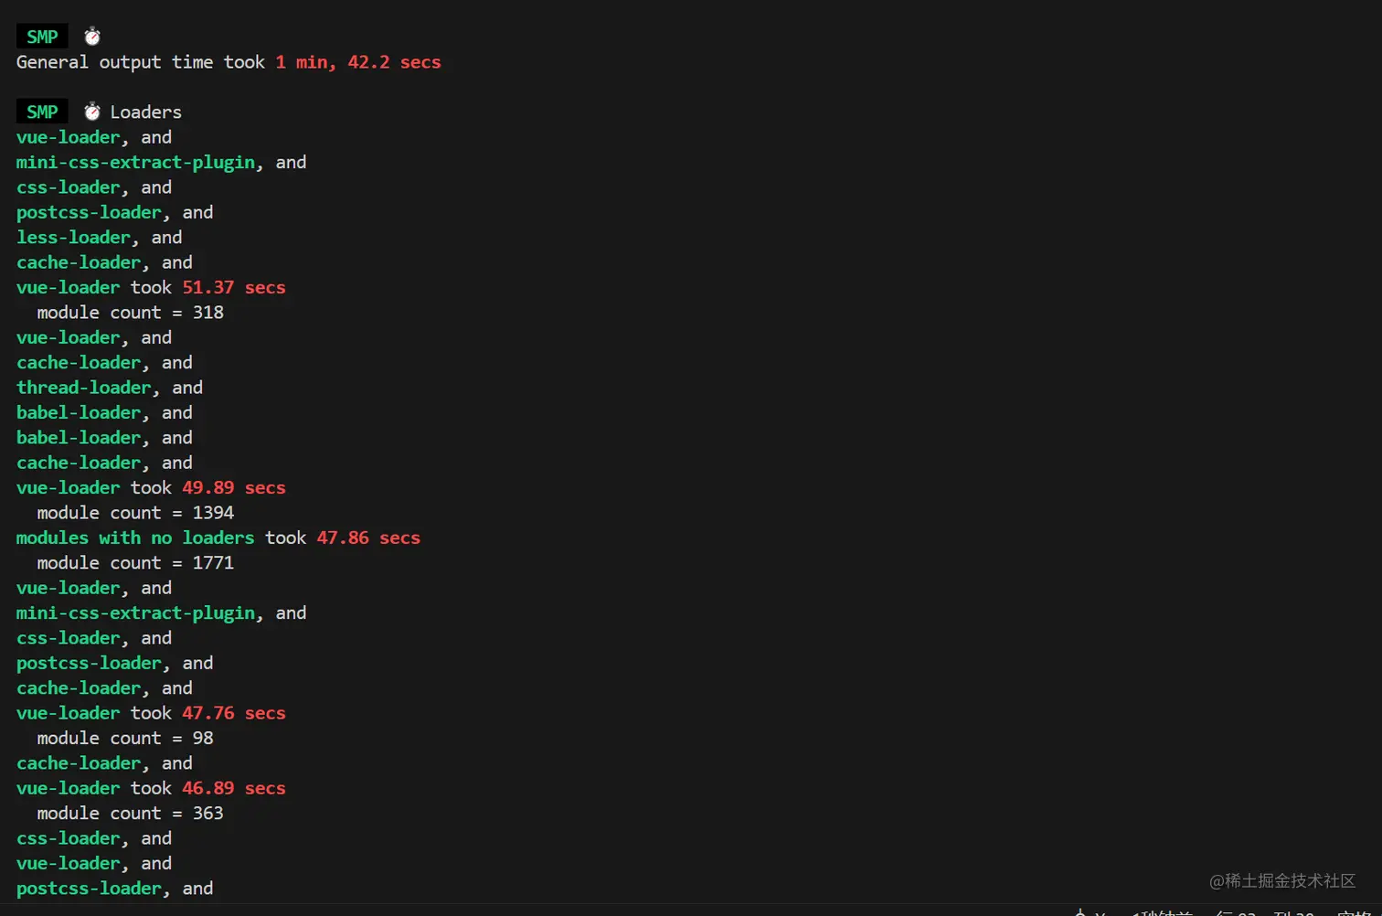This screenshot has height=916, width=1382.
Task: Click the '51.37 secs' timing value
Action: point(234,287)
